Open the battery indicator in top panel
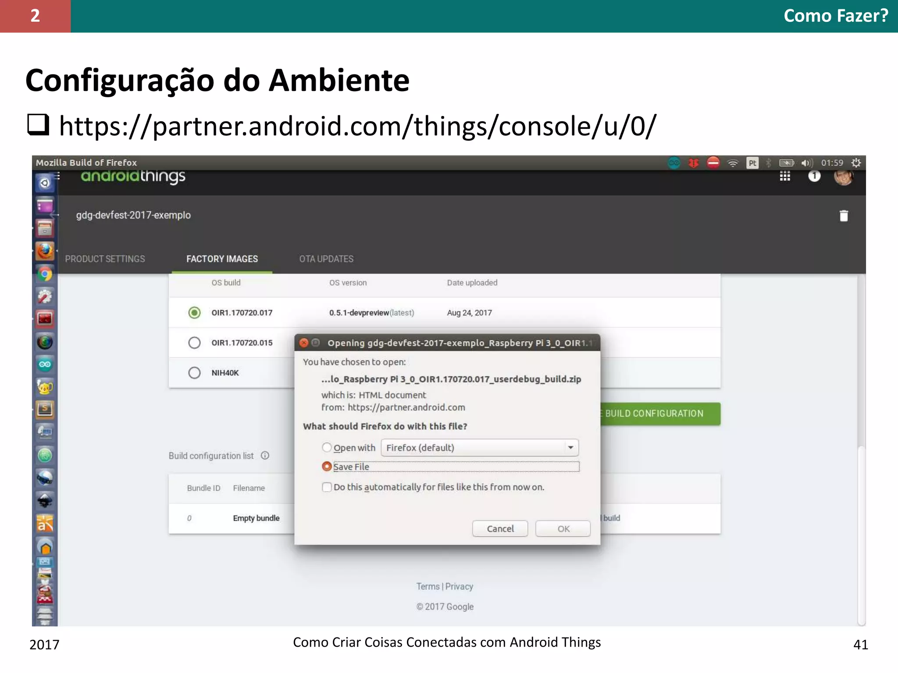The width and height of the screenshot is (898, 673). (787, 163)
